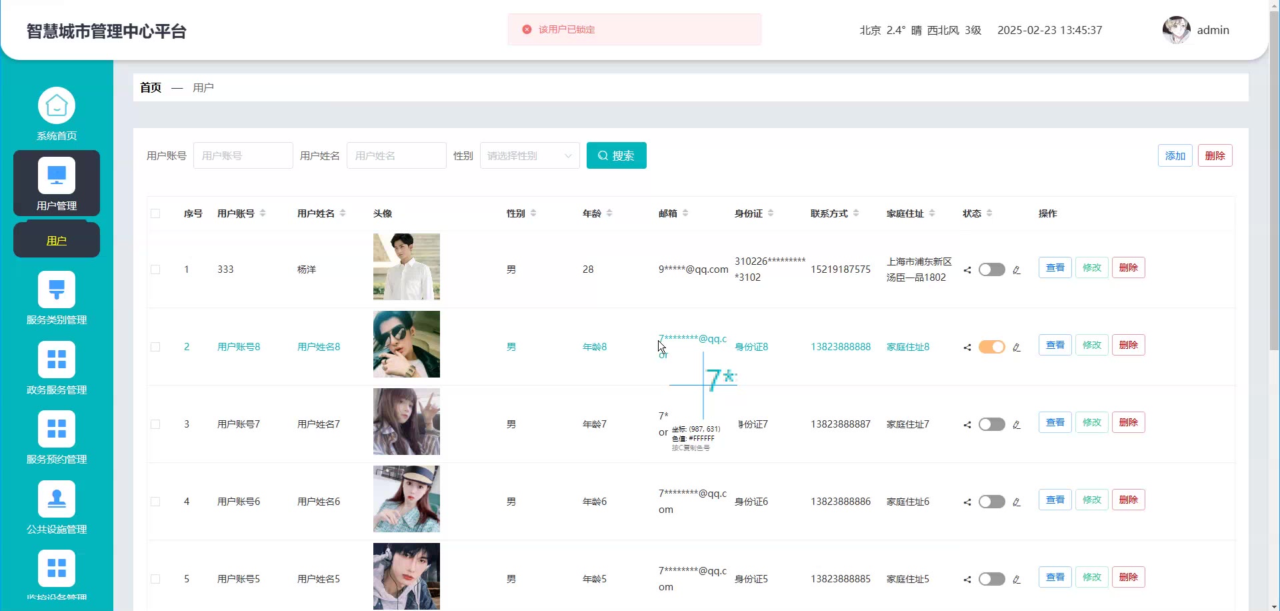The image size is (1280, 611).
Task: Check the checkbox for row 4
Action: pos(155,502)
